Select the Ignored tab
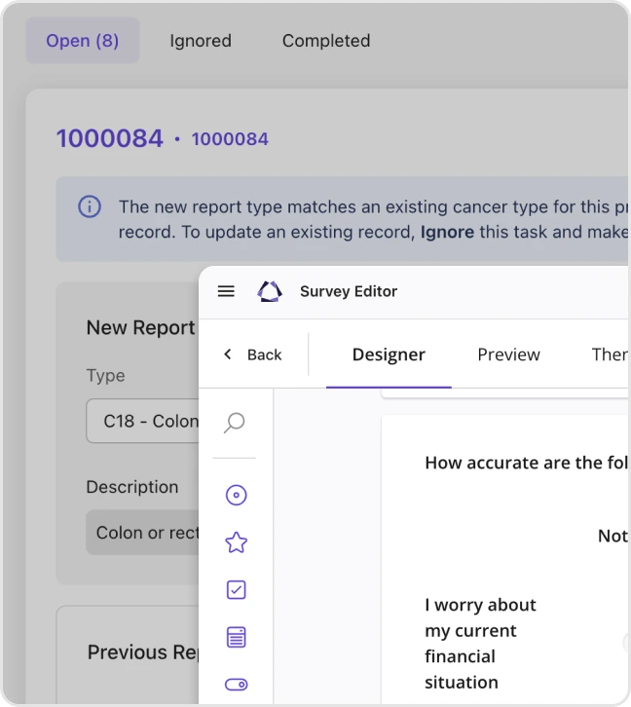Viewport: 631px width, 707px height. [x=201, y=41]
